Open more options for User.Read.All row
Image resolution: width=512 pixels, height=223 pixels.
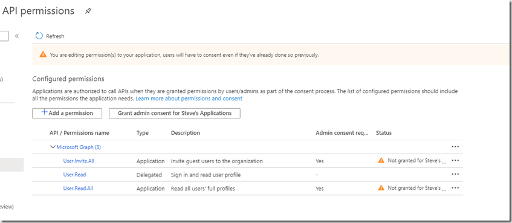click(x=455, y=188)
